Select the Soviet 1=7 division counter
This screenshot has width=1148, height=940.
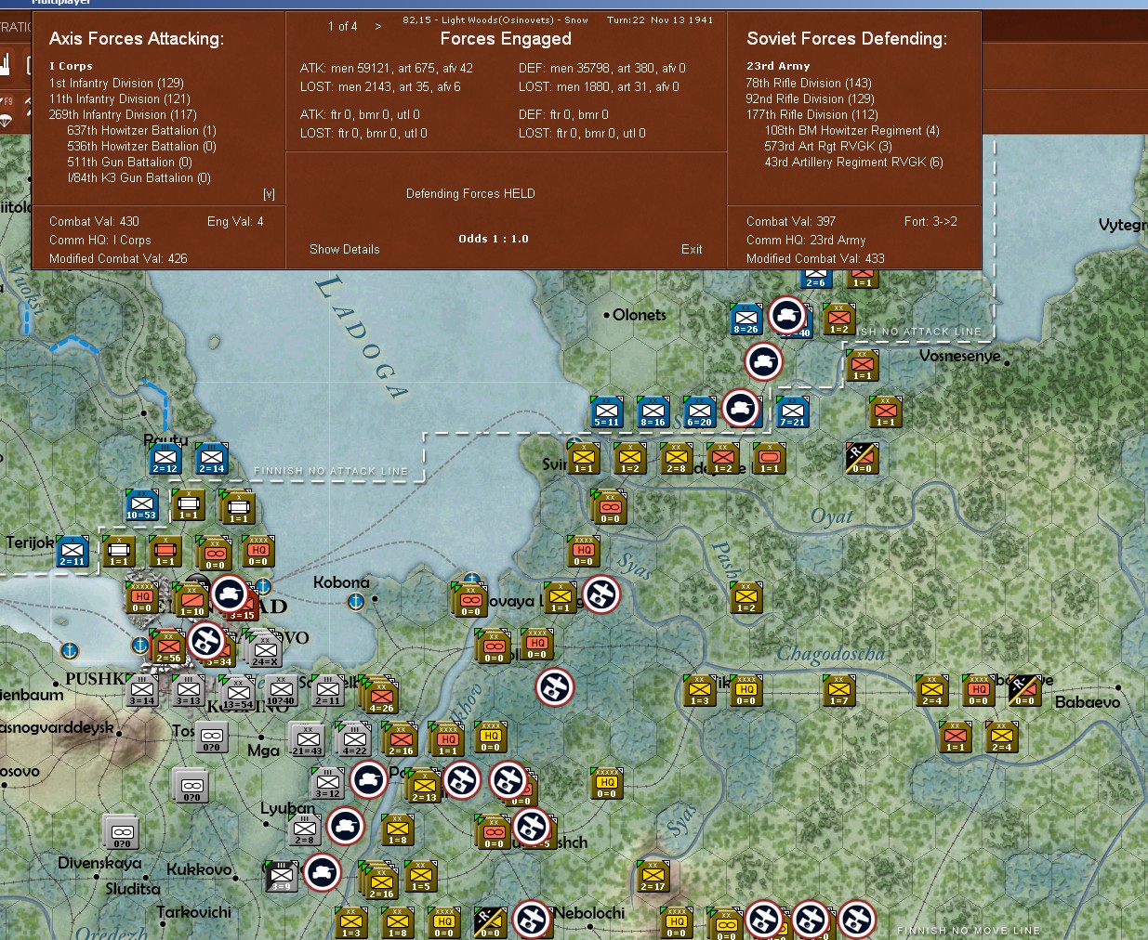coord(839,691)
